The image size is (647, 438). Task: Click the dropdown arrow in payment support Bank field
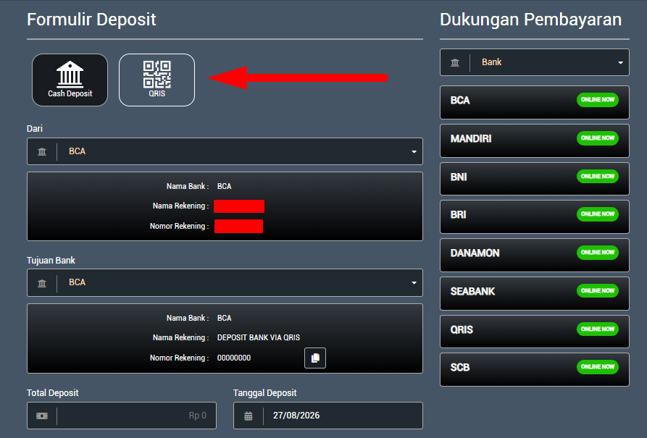click(x=621, y=63)
